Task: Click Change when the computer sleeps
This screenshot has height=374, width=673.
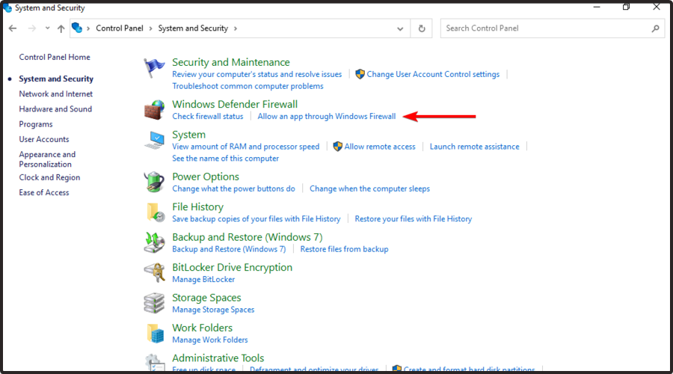Action: 369,188
